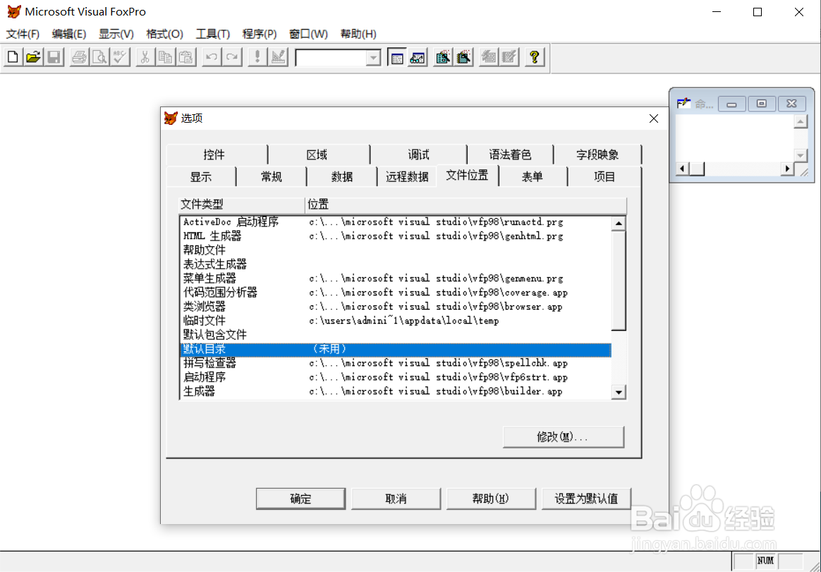Screen dimensions: 821x572
Task: Select the ActiveDoc 启动程序 row
Action: pos(395,222)
